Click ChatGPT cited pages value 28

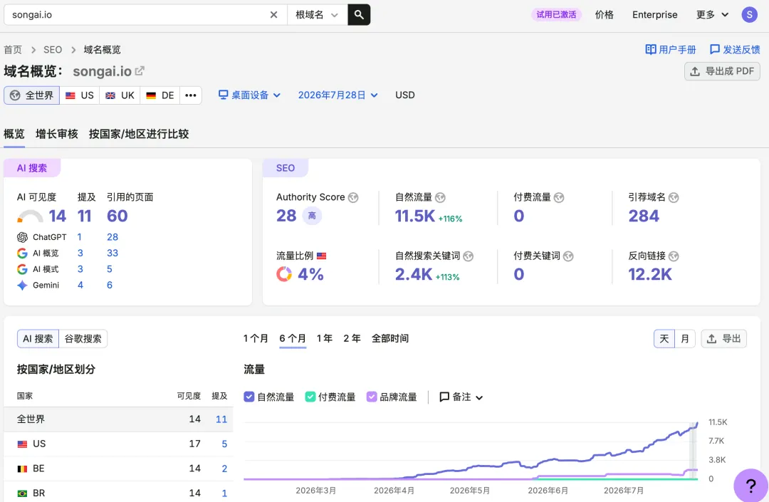[113, 237]
